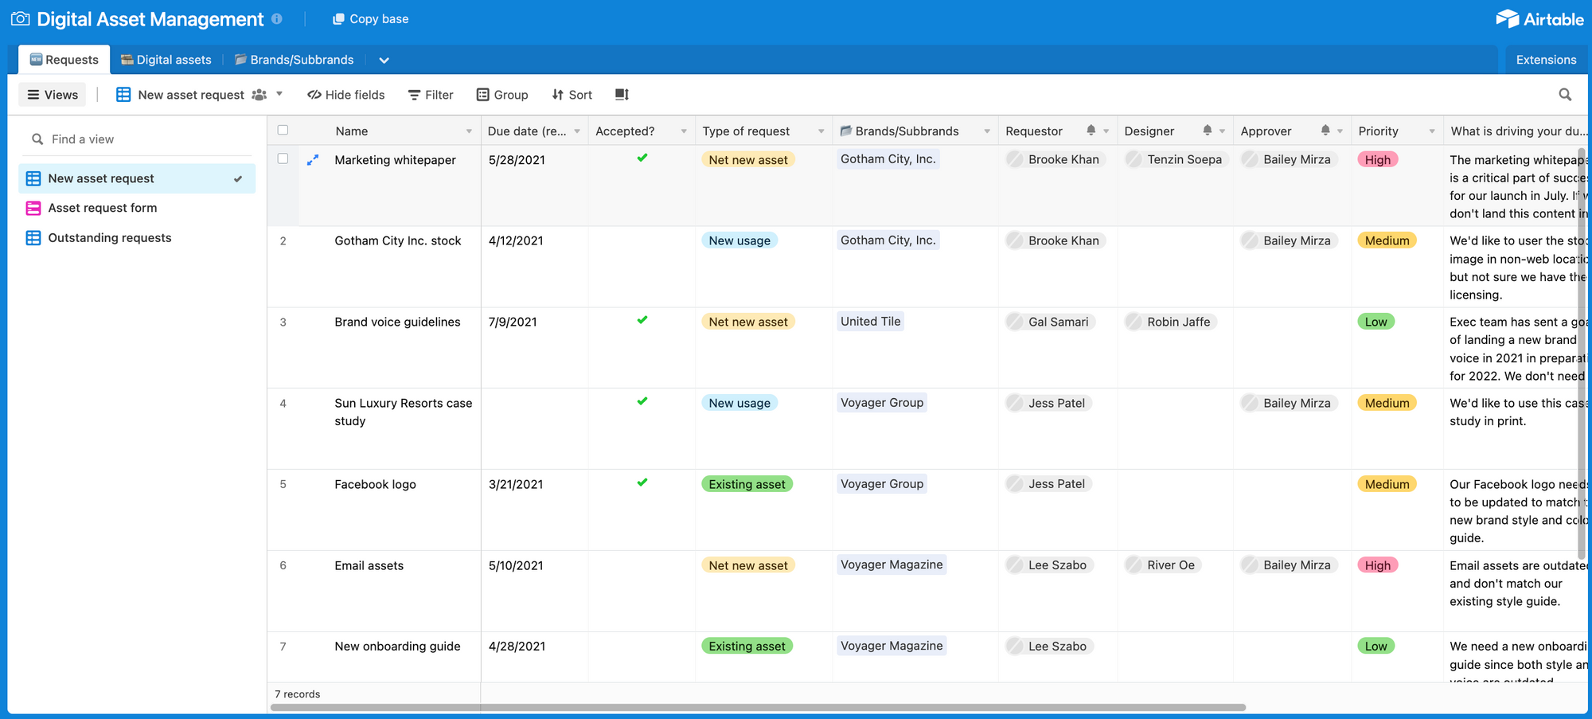Open Requestor column header dropdown arrow
This screenshot has height=719, width=1592.
pos(1106,131)
